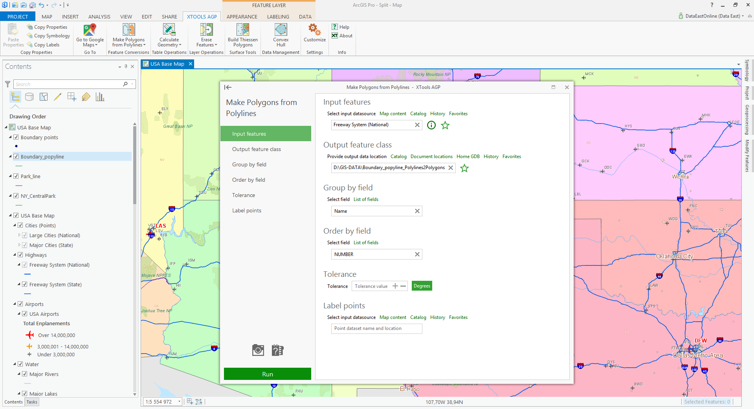Collapse Boundary_popyline layer legend
This screenshot has height=409, width=754.
[10, 157]
